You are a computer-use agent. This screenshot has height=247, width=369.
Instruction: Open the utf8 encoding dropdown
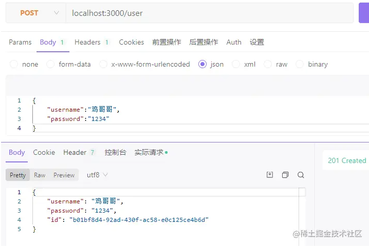(97, 175)
